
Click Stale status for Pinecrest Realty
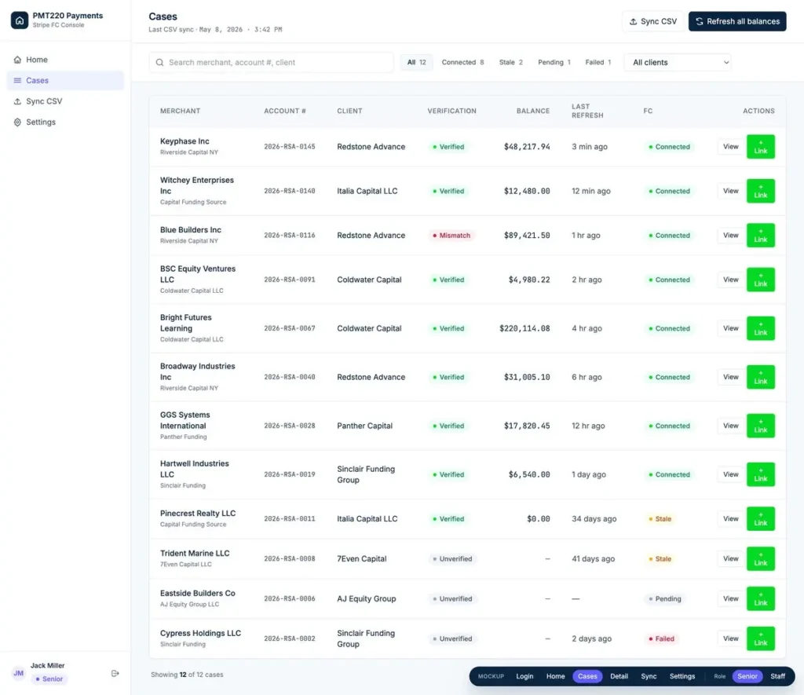660,518
